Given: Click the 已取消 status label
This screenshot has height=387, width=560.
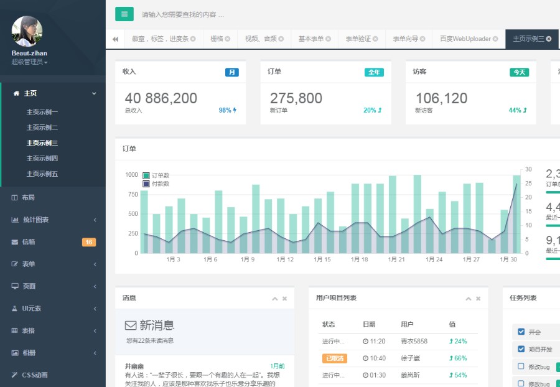Looking at the screenshot, I should (x=335, y=358).
